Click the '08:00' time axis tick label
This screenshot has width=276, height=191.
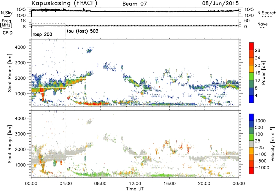click(100, 184)
